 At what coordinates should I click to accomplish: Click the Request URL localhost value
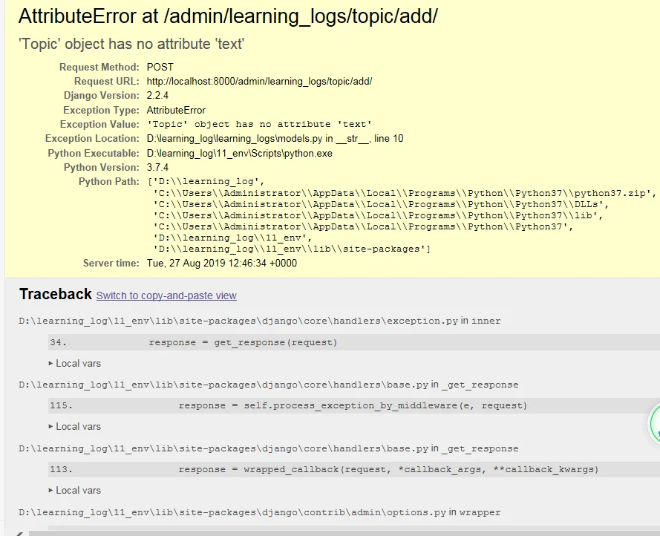tap(259, 81)
